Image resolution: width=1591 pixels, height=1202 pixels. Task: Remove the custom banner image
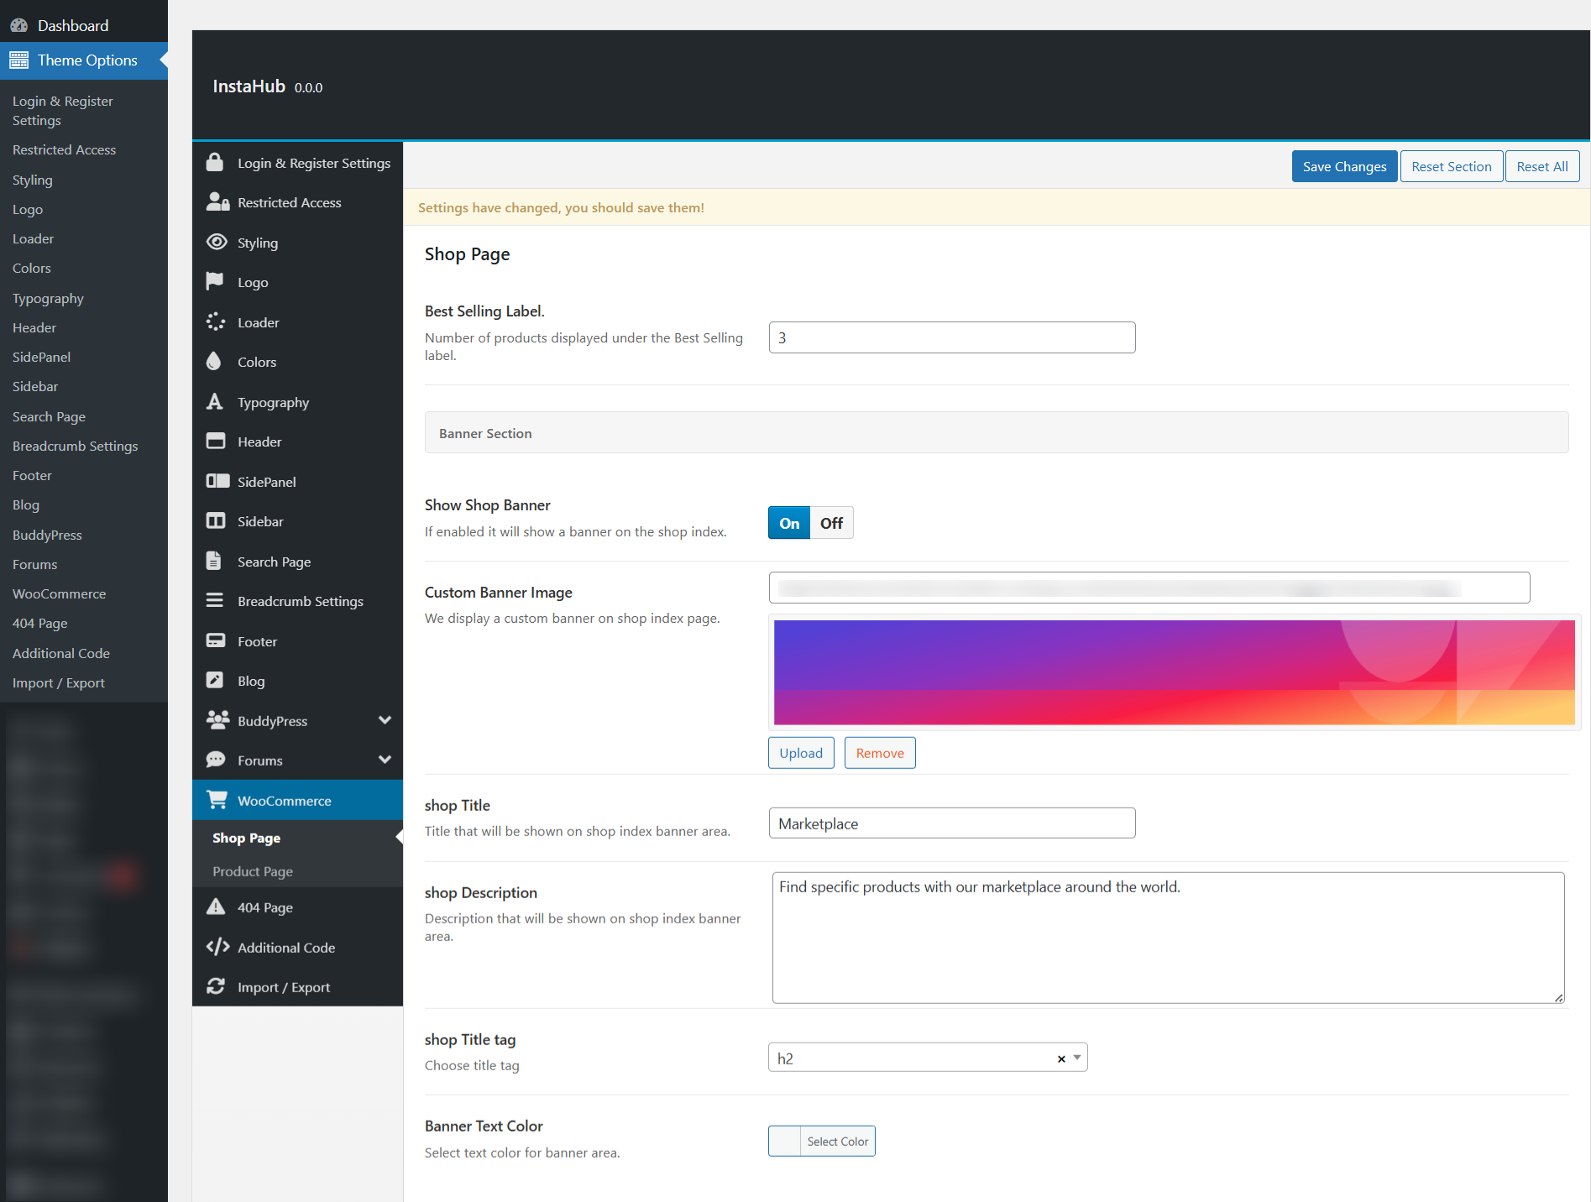point(879,753)
